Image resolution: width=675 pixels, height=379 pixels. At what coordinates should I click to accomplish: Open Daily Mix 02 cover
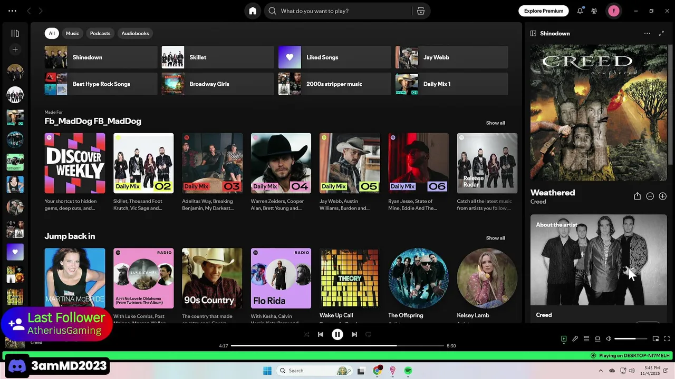coord(143,163)
